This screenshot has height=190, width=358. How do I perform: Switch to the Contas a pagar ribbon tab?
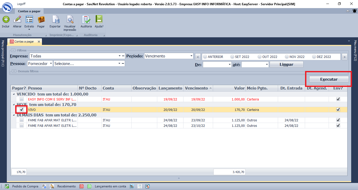tap(29, 11)
